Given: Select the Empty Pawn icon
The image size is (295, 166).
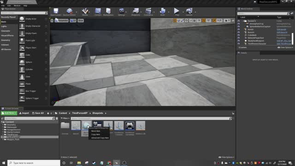Looking at the screenshot, I should 22,33.
